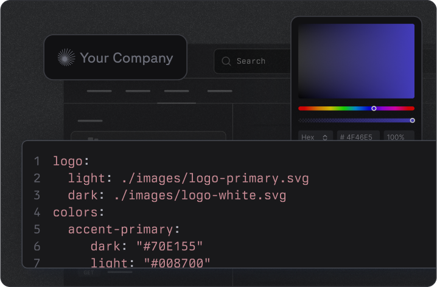437x287 pixels.
Task: Click the rainbow hue slider handle
Action: point(374,108)
